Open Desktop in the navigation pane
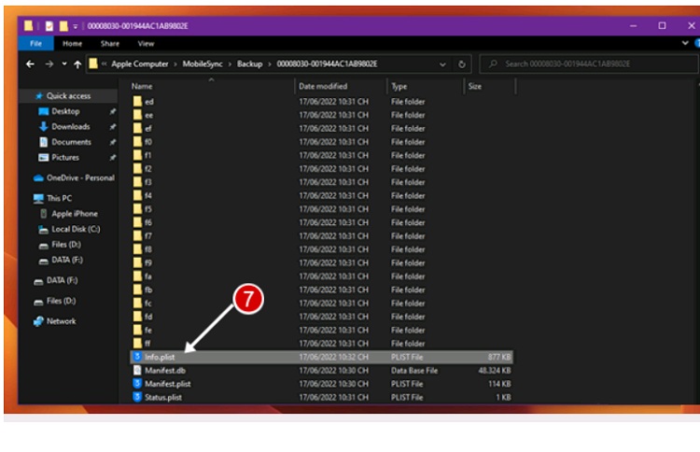The height and width of the screenshot is (452, 700). coord(65,111)
